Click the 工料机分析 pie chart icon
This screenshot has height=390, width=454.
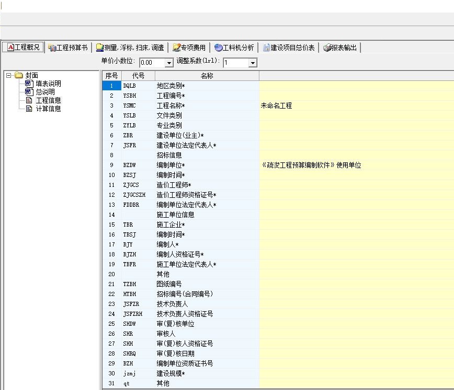point(218,48)
